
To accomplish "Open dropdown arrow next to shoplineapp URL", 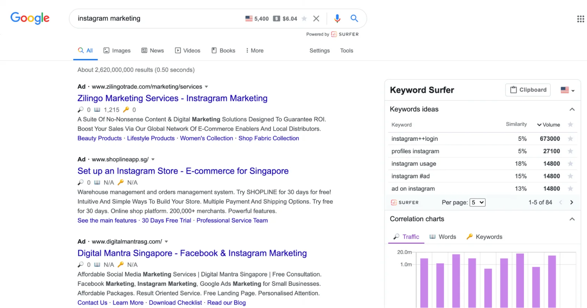I will pos(153,159).
